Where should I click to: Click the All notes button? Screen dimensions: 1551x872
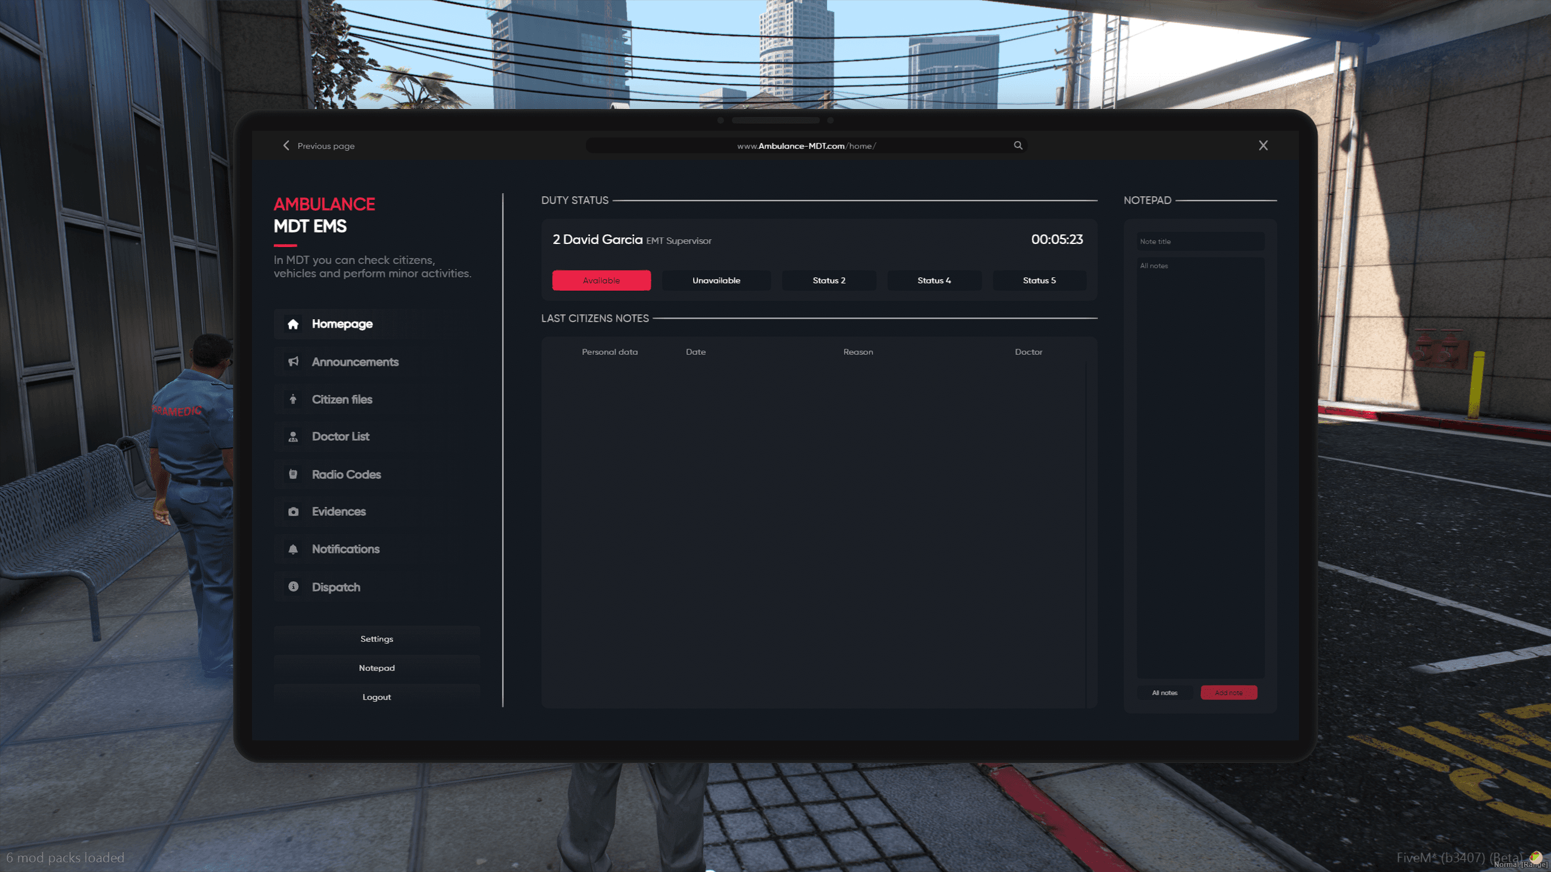tap(1164, 693)
